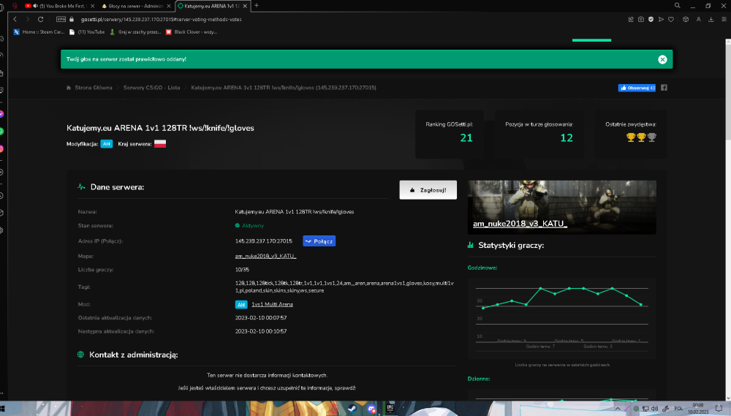Select the Katujemy.eu ARENA tab
The image size is (731, 416).
tap(212, 6)
